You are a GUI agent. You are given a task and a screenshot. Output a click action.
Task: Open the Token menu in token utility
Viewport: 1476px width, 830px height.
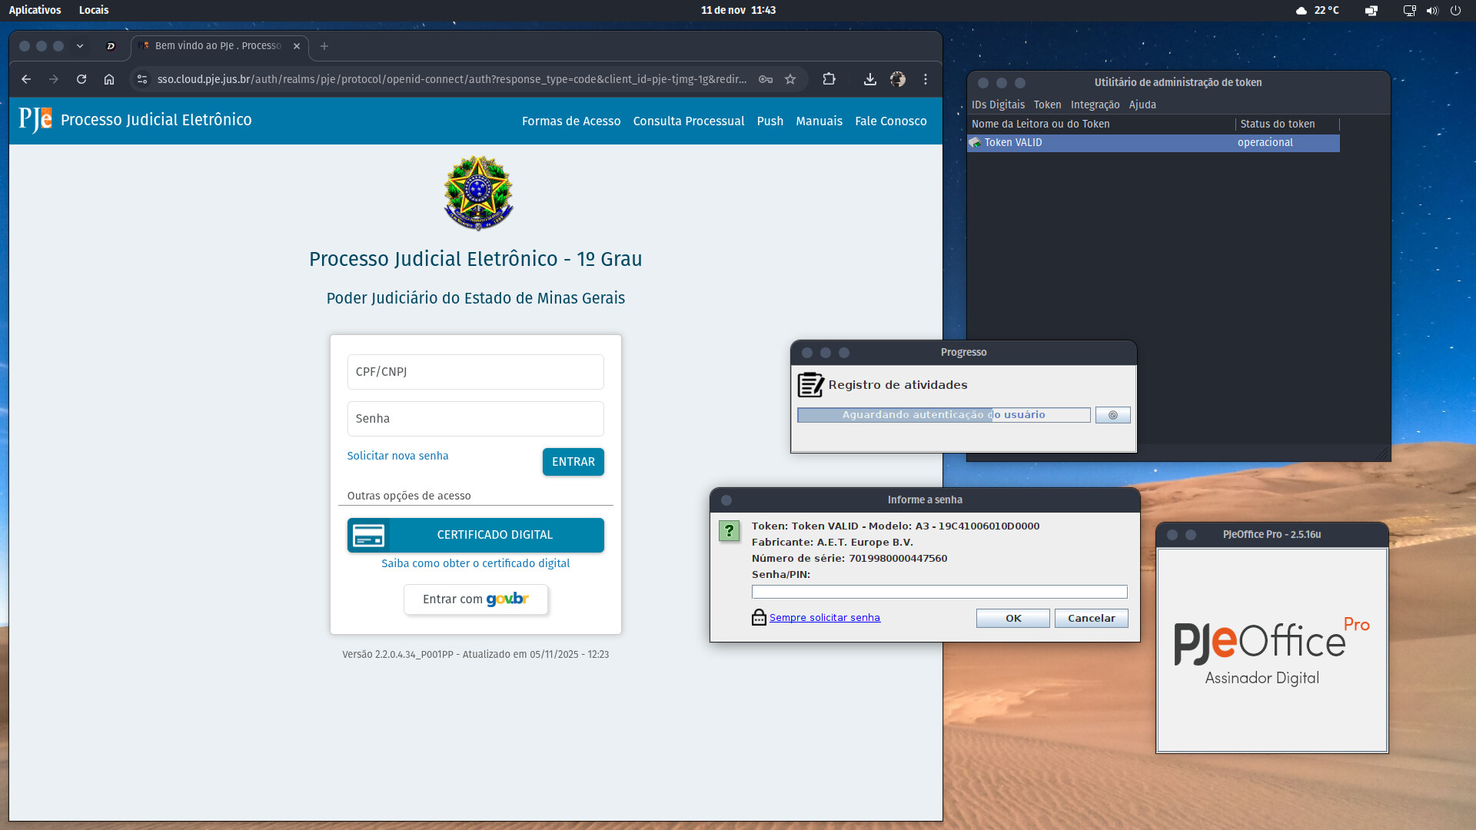tap(1047, 105)
